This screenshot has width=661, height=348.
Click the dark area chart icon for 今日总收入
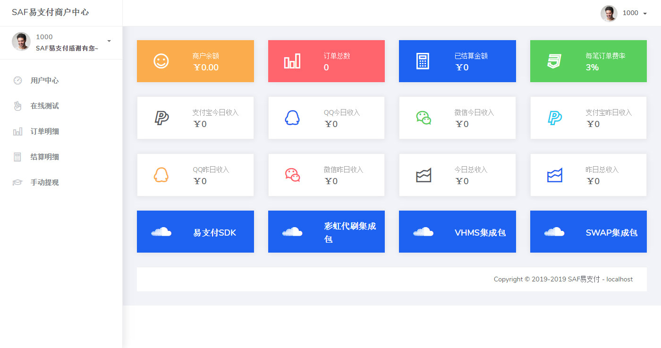pyautogui.click(x=424, y=175)
